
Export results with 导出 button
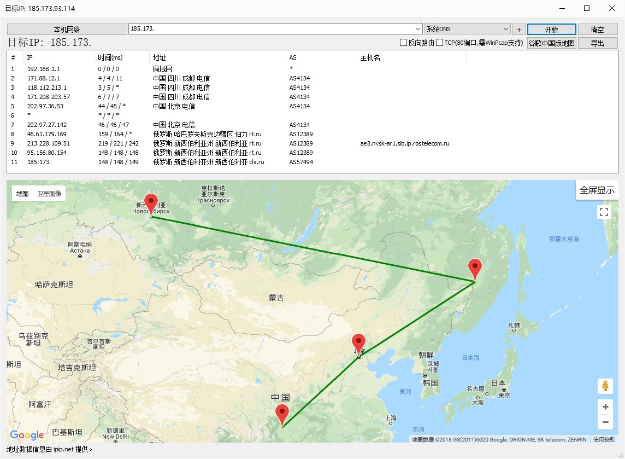(598, 43)
